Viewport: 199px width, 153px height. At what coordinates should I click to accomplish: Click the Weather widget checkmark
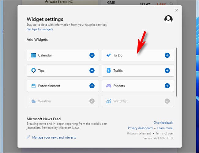(x=92, y=101)
